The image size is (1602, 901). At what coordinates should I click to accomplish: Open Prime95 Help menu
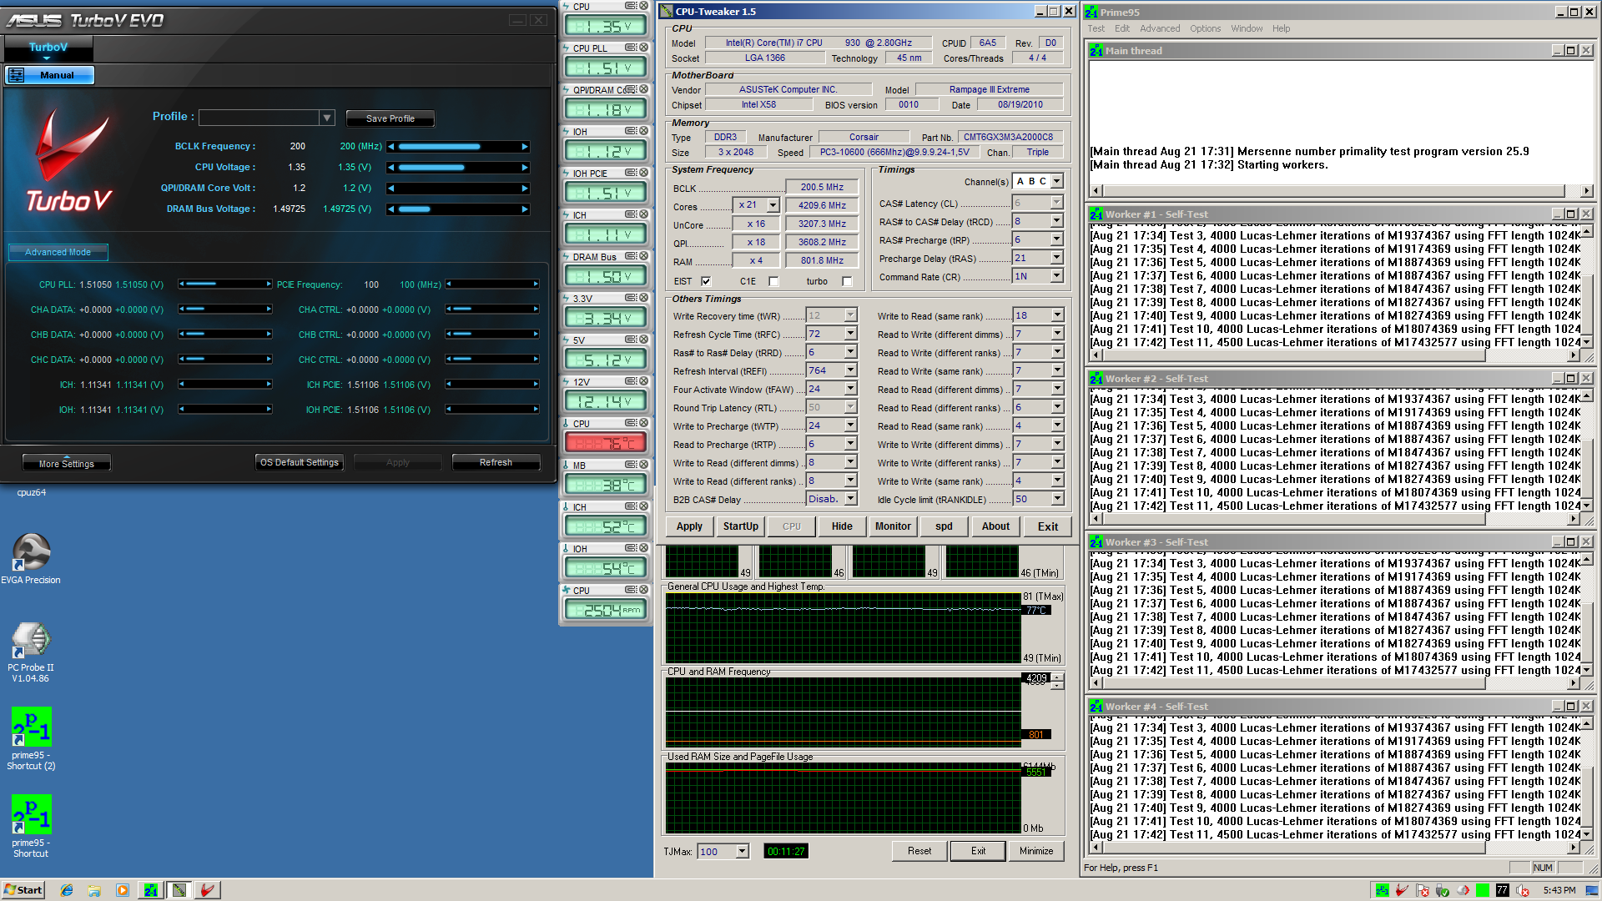click(1281, 28)
